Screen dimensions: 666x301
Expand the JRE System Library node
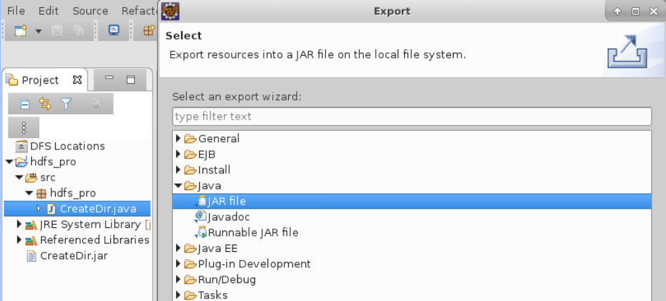click(19, 225)
